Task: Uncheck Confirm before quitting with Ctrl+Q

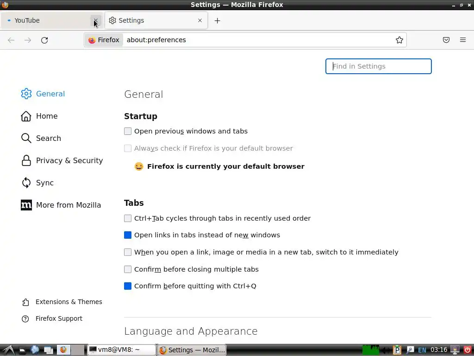Action: pos(128,286)
